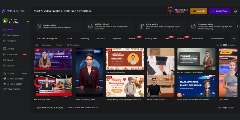Select the L&D template category

pyautogui.click(x=167, y=39)
